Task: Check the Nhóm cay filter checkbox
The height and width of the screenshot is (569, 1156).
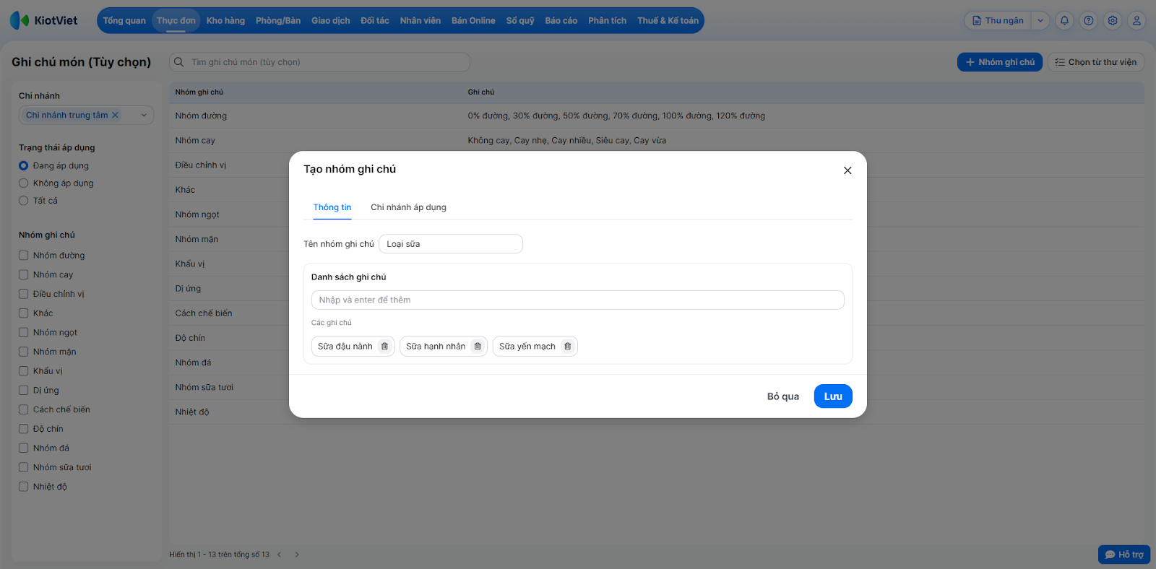Action: point(24,274)
